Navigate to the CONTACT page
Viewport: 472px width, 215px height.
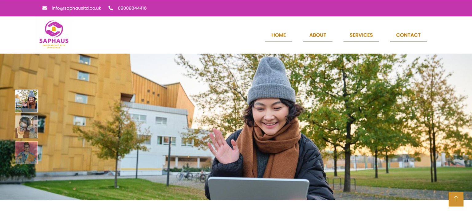pos(408,35)
